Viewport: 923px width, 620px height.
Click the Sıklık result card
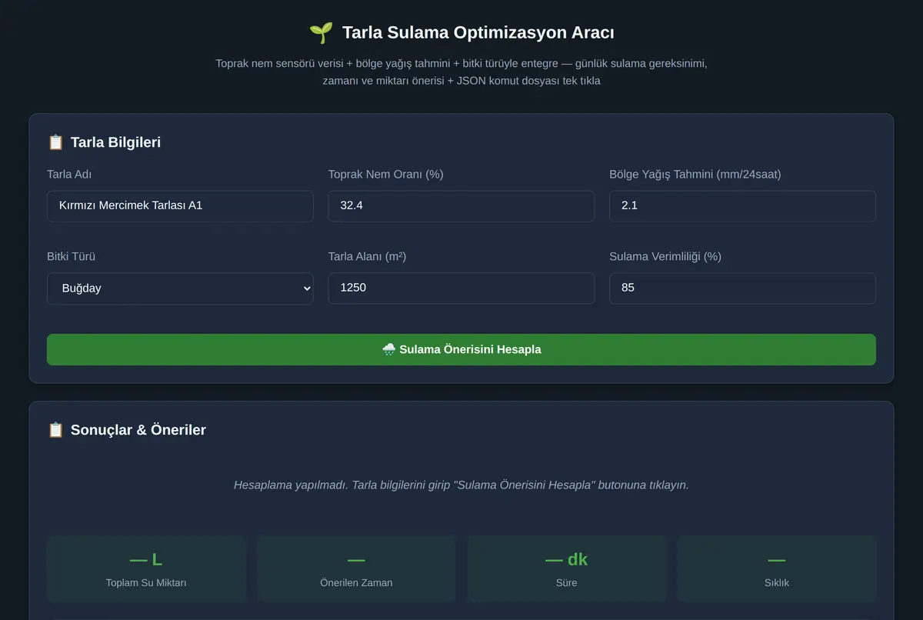777,568
